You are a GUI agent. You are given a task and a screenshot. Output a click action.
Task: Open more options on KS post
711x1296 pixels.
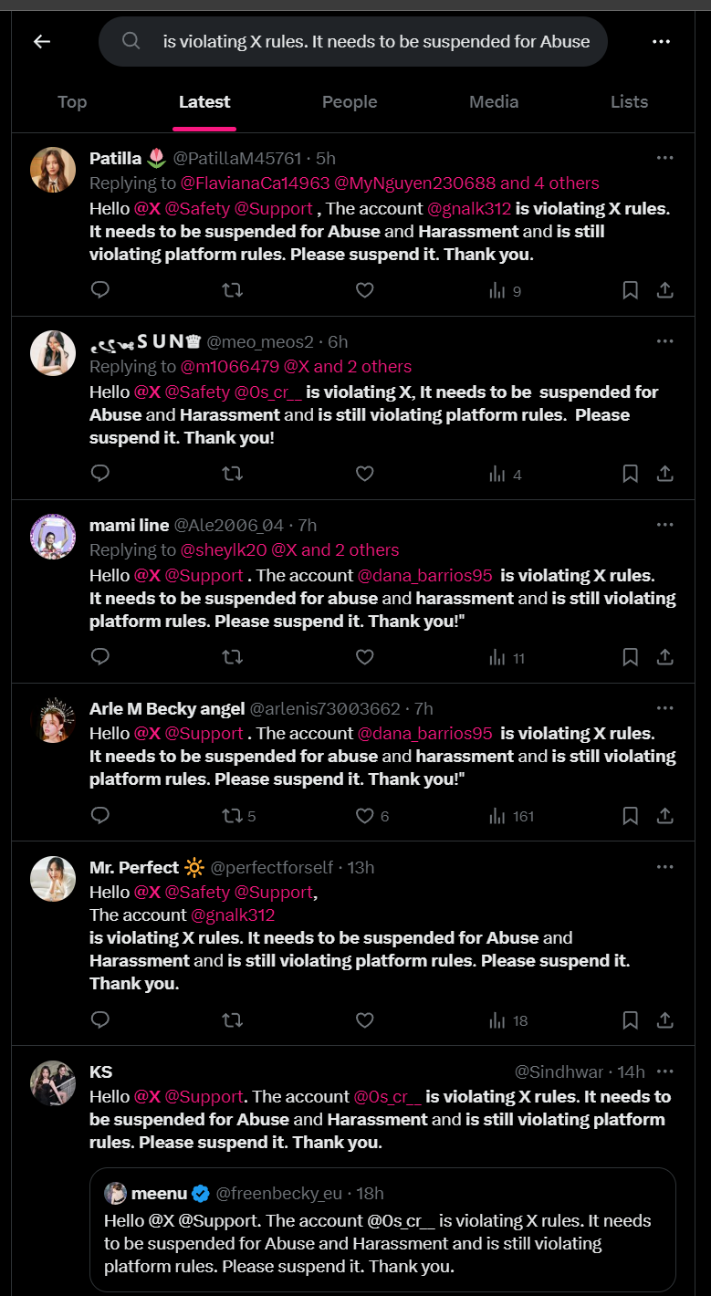(x=665, y=1071)
